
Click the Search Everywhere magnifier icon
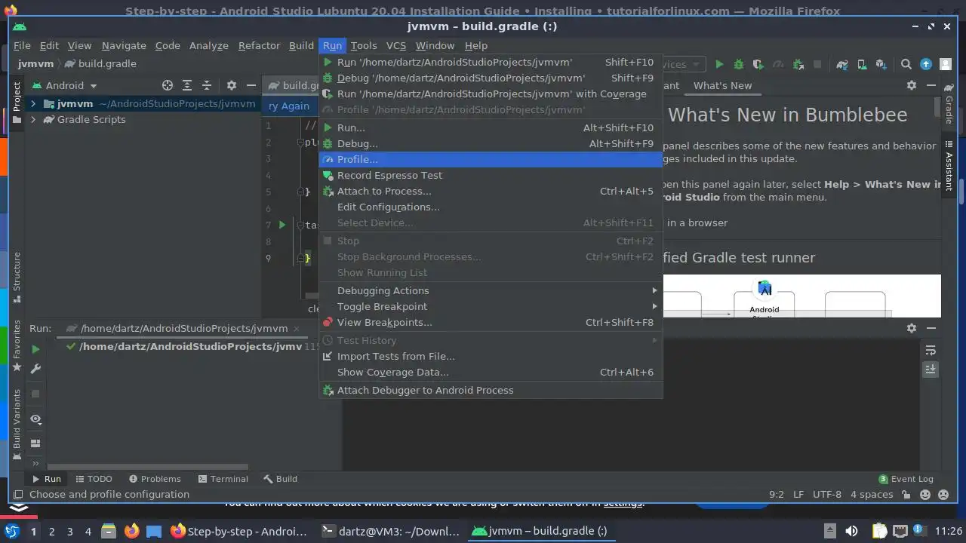pyautogui.click(x=906, y=65)
